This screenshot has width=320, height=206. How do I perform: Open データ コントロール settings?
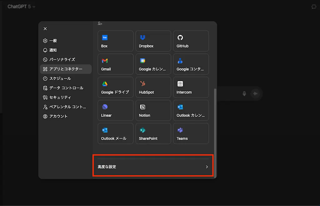pos(66,88)
